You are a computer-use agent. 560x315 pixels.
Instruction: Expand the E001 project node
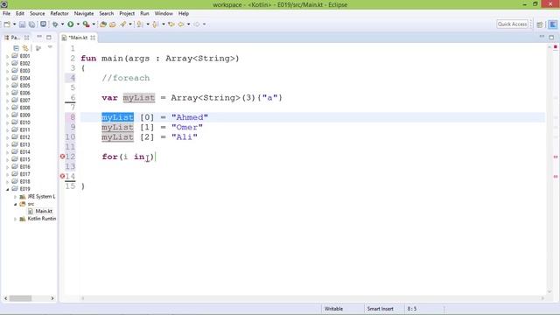[8, 56]
